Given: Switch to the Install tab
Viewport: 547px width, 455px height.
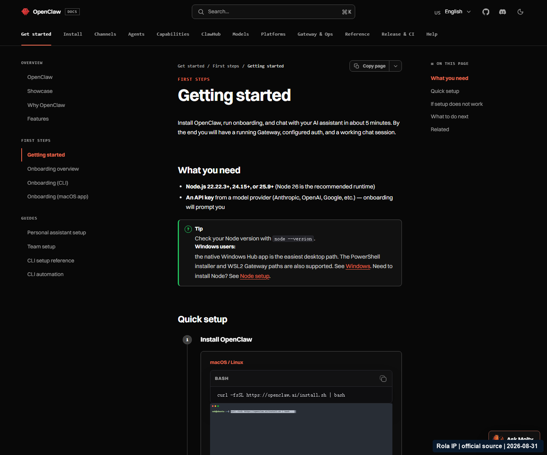Looking at the screenshot, I should (73, 34).
